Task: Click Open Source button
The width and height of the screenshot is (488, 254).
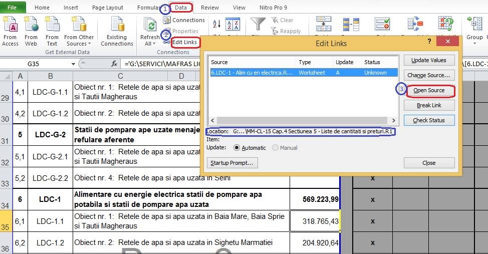Action: (x=429, y=90)
